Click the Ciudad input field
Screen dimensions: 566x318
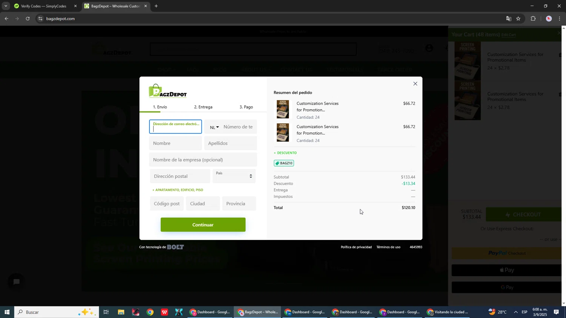tap(203, 203)
